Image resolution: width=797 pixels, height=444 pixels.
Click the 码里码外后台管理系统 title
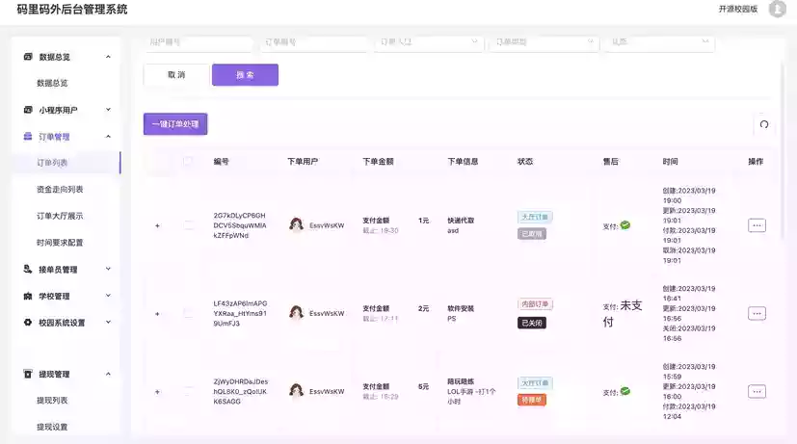(x=71, y=9)
